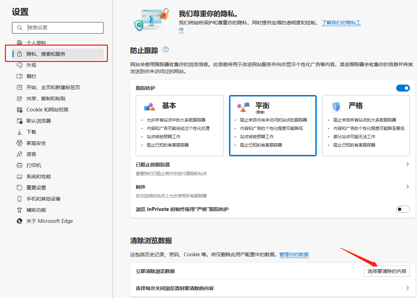
Task: Click the Cookie 和网站权限 sidebar icon
Action: click(20, 109)
